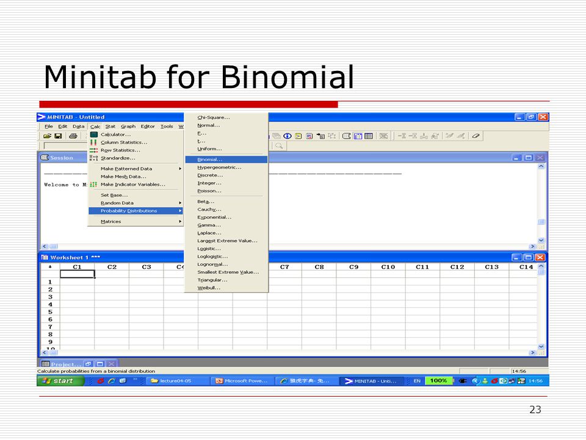Click the Show History Folder toolbar icon
This screenshot has width=586, height=440.
[298, 136]
